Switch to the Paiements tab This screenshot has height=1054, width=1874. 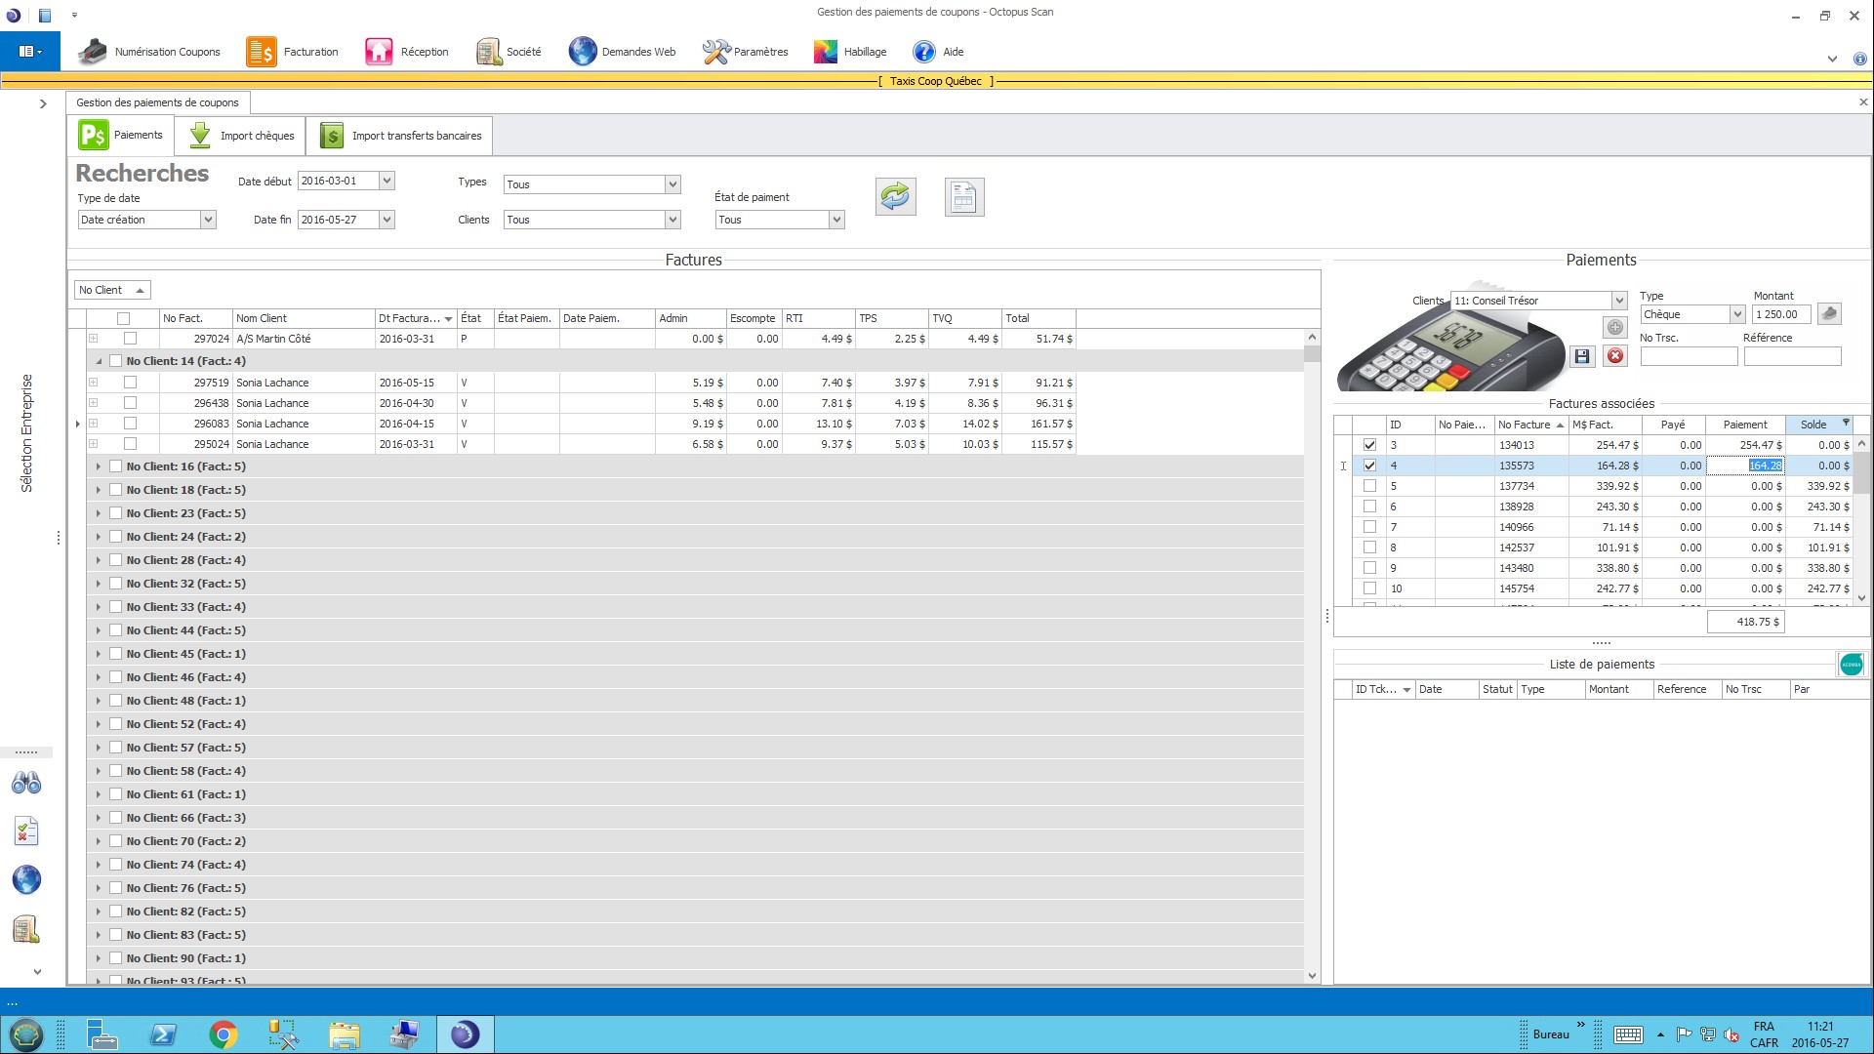(x=121, y=136)
